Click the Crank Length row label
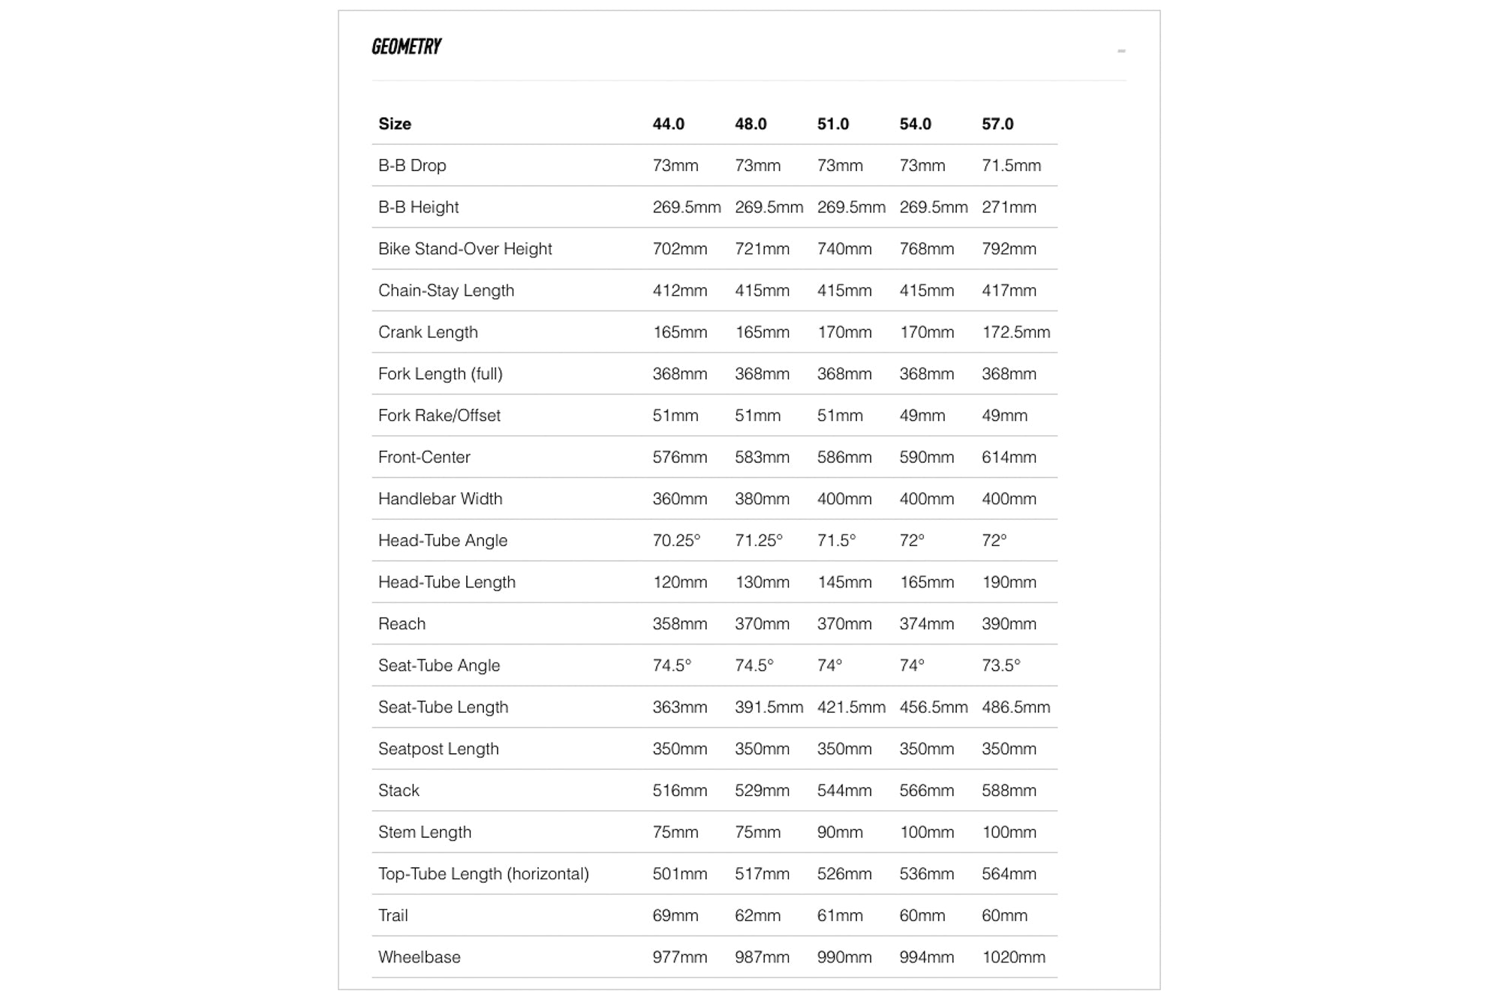The width and height of the screenshot is (1501, 1000). click(x=428, y=332)
